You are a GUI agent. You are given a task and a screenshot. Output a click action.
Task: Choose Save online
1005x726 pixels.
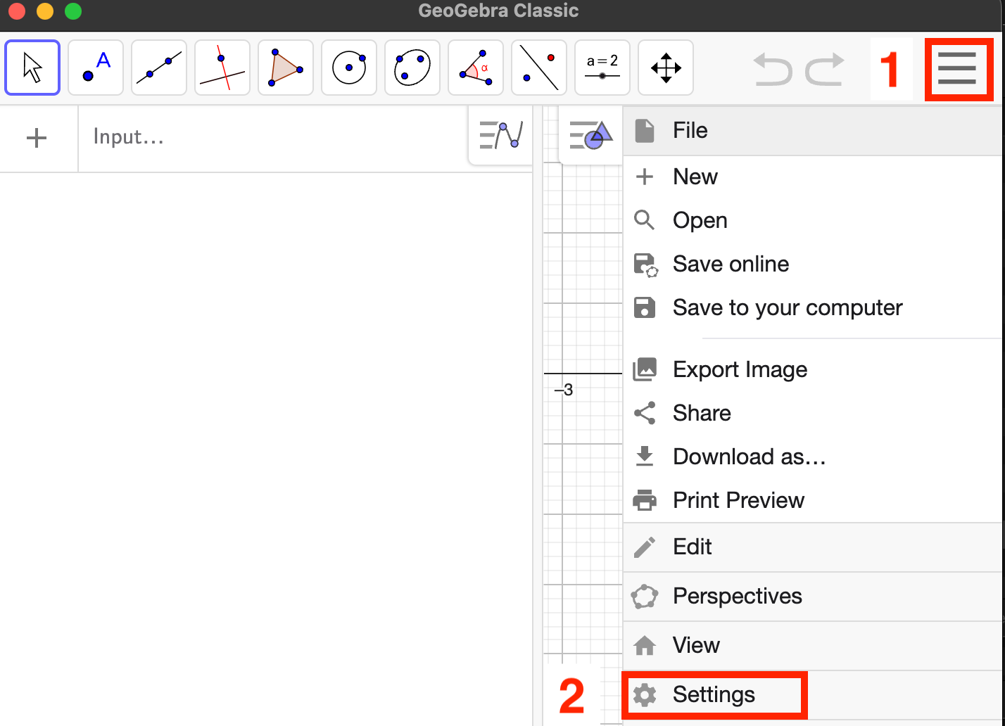813,264
